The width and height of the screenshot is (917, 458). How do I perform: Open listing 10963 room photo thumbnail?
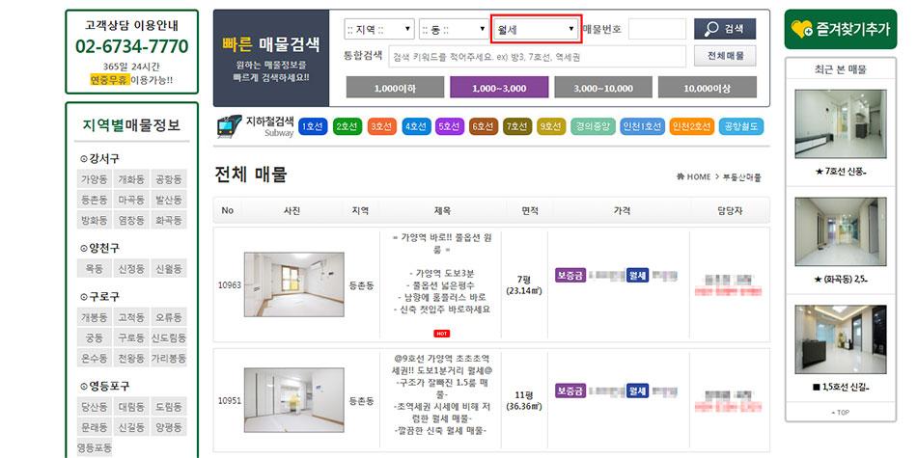tap(293, 284)
